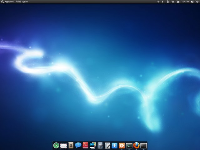Launch the system monitor from the dock

point(129,146)
